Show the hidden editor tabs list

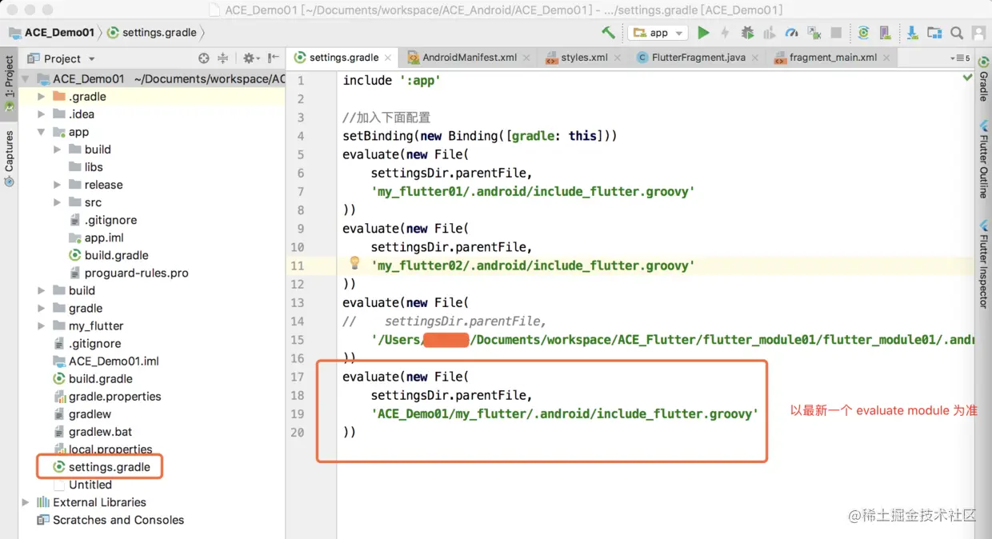click(x=960, y=58)
